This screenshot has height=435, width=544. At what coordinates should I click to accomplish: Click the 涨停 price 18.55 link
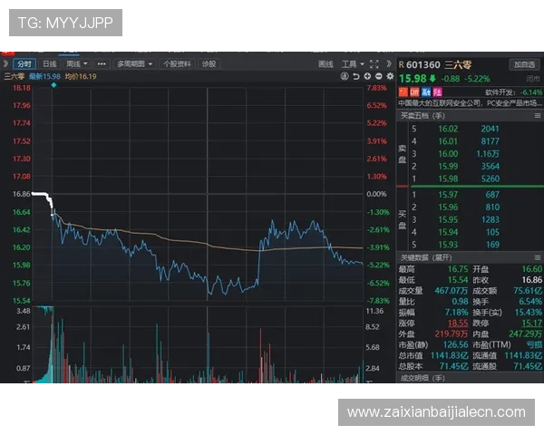[x=457, y=322]
